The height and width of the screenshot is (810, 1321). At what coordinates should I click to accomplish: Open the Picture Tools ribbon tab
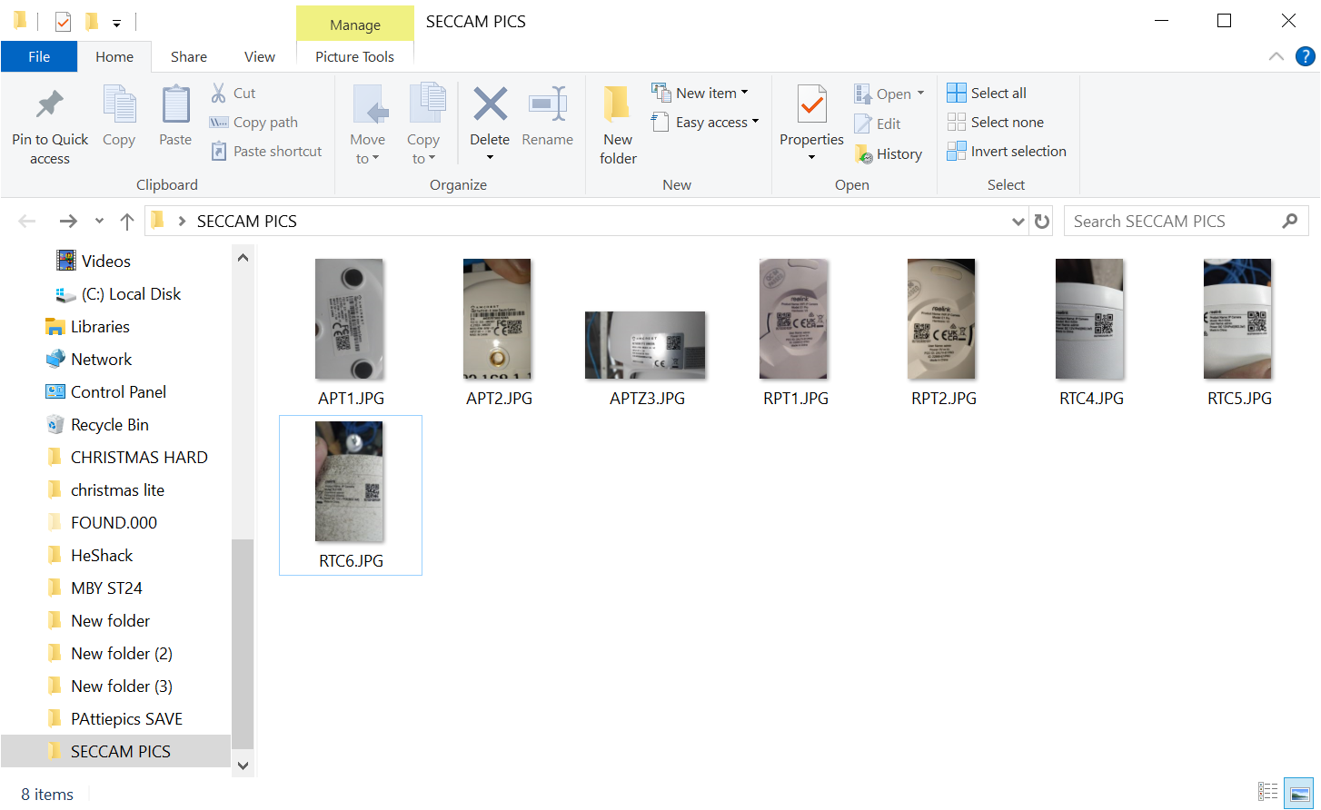coord(354,56)
